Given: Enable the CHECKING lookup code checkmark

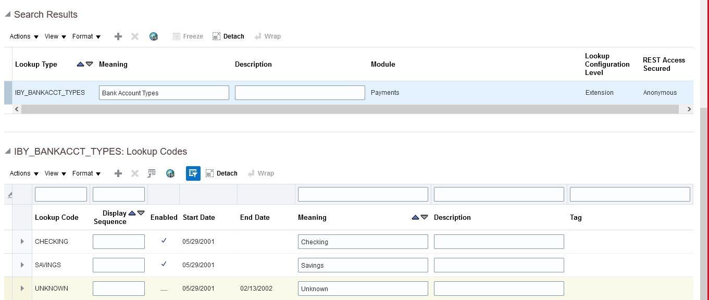Looking at the screenshot, I should click(x=164, y=241).
